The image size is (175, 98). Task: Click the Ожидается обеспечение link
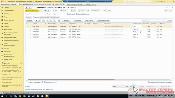tap(83, 14)
